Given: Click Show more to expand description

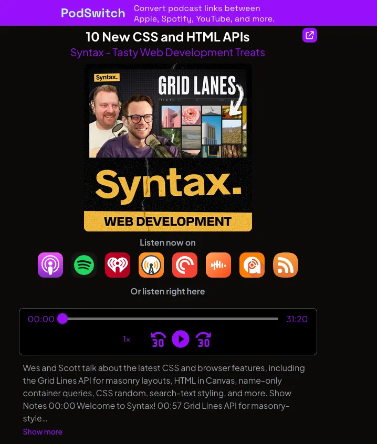Looking at the screenshot, I should pyautogui.click(x=43, y=432).
